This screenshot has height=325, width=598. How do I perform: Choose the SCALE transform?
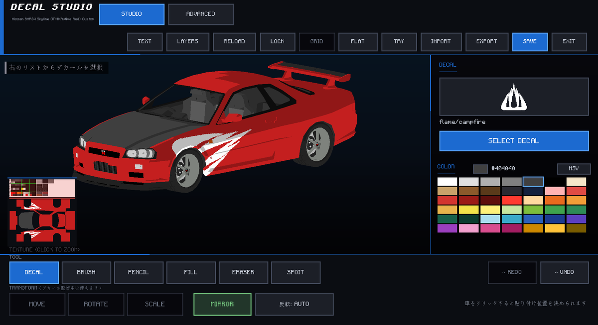click(x=155, y=304)
